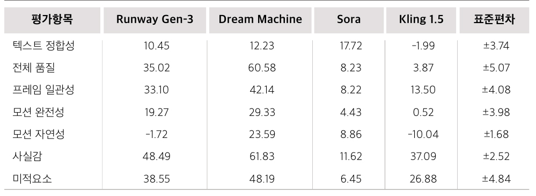Select the Sora column header
Viewport: 536px width, 196px height.
[x=349, y=19]
